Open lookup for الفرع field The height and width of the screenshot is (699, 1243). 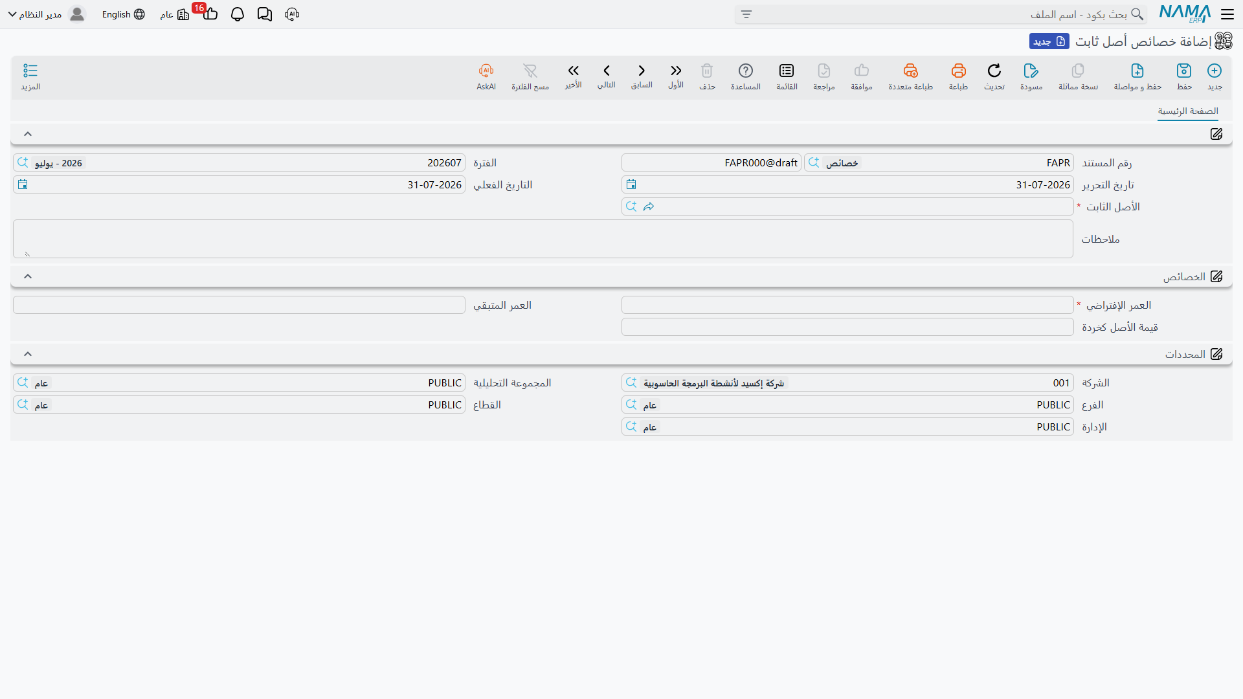coord(631,405)
